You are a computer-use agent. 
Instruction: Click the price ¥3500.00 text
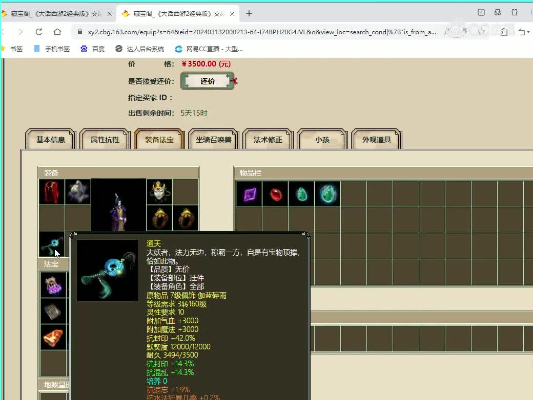pyautogui.click(x=206, y=64)
